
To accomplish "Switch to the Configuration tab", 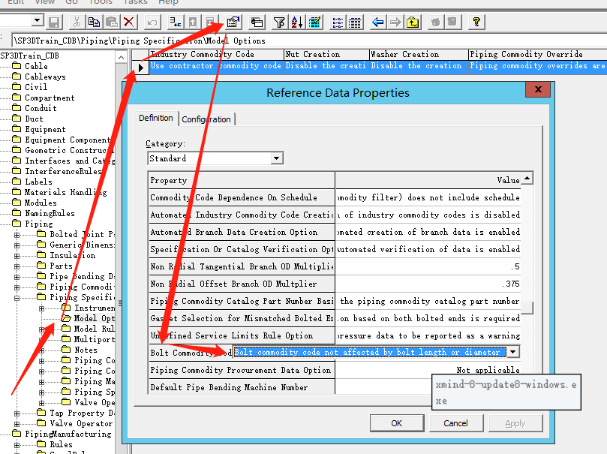I will [206, 119].
